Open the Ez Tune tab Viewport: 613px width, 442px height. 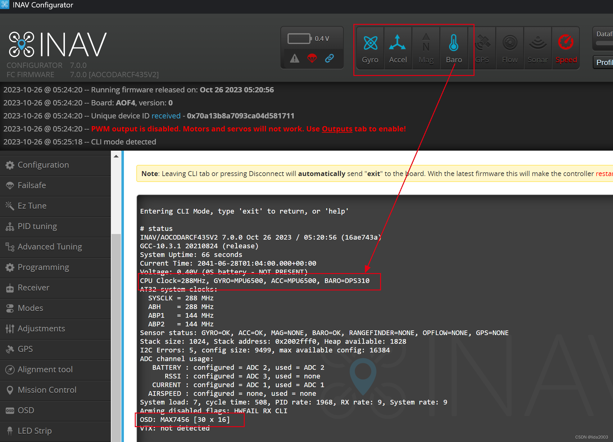tap(55, 206)
